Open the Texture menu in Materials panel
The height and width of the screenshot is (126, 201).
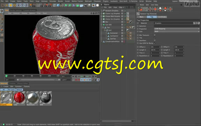pos(27,86)
